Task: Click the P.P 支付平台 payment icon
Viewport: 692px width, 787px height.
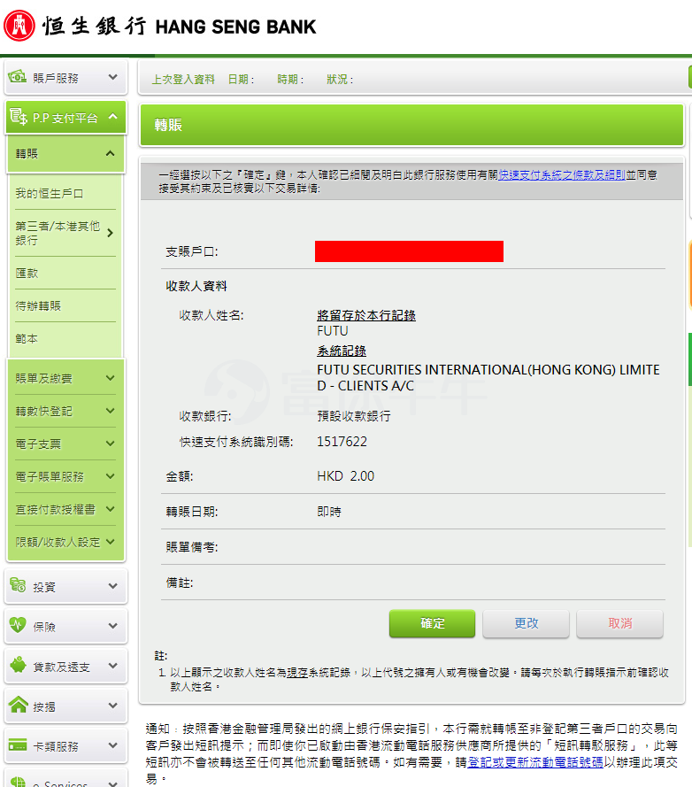Action: [x=19, y=117]
